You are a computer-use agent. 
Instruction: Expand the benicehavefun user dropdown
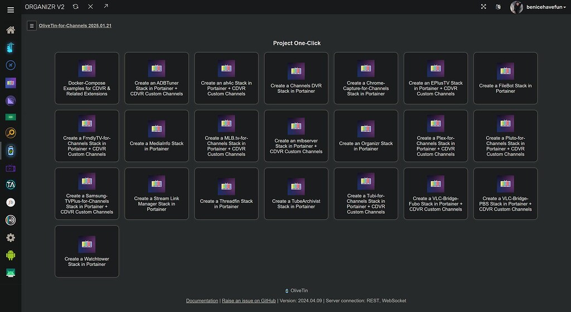(x=538, y=7)
